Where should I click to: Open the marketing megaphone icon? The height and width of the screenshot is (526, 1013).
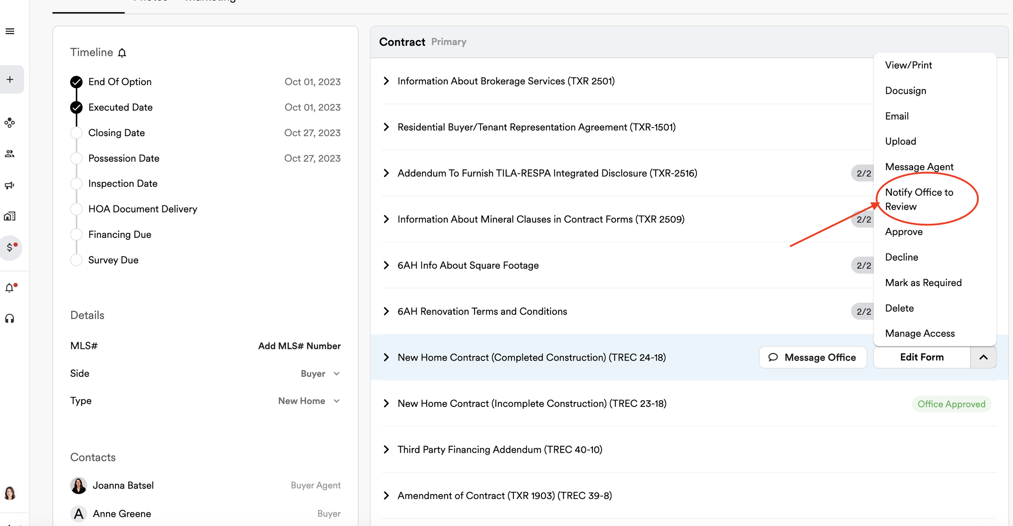click(10, 185)
